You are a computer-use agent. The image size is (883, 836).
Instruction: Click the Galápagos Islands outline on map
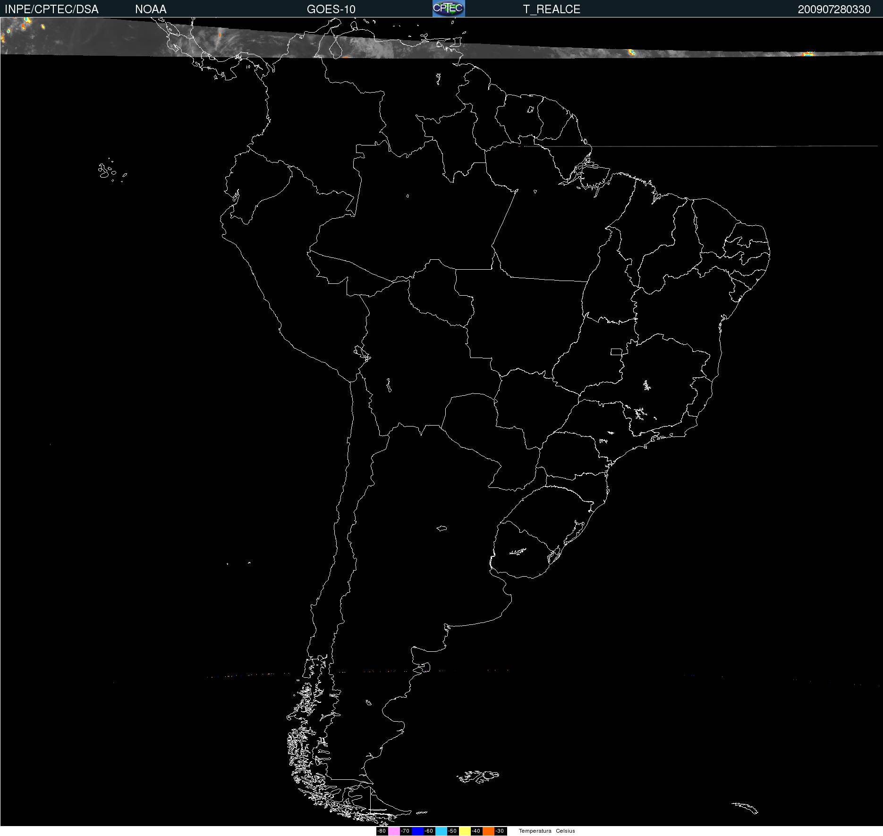[x=108, y=171]
